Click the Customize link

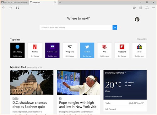[142, 39]
